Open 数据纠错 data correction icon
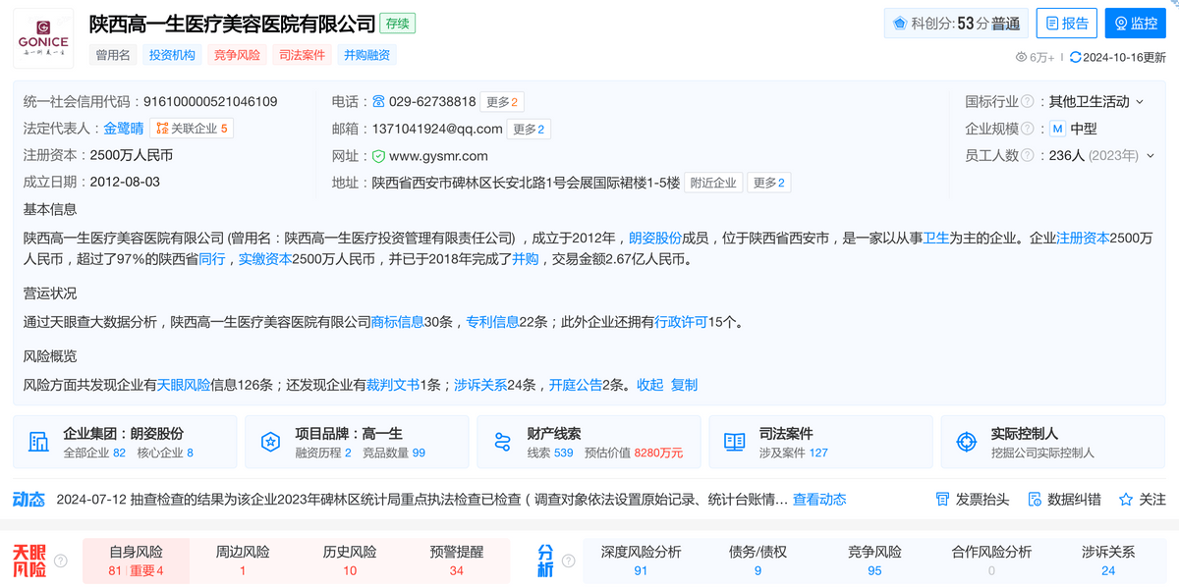The height and width of the screenshot is (588, 1179). tap(1034, 500)
